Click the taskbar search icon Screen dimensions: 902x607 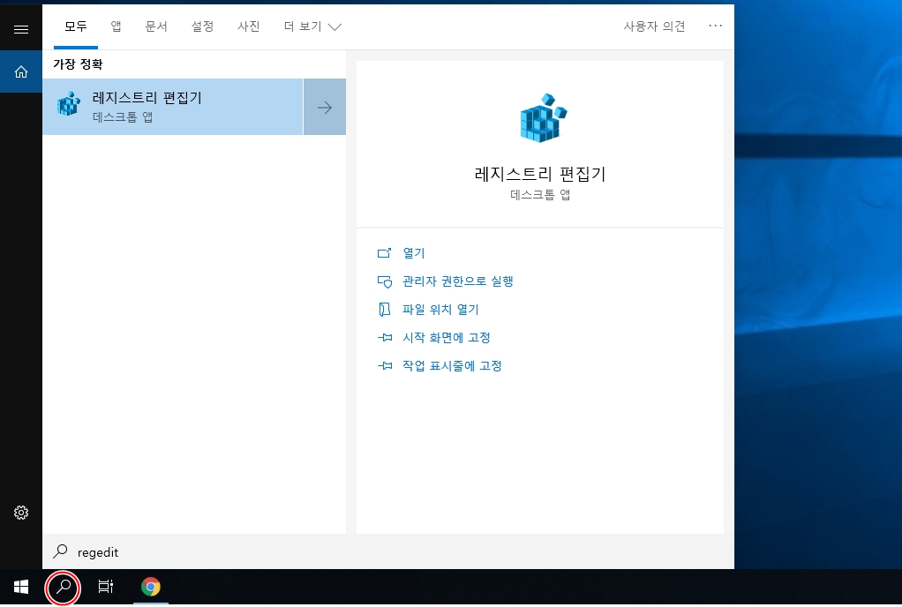tap(64, 587)
